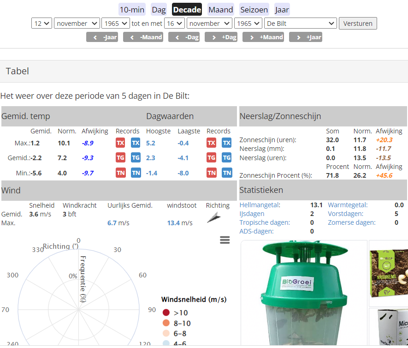Click the BioGroei trap advertisement image
Screen dimensions: 408x348
[x=304, y=293]
